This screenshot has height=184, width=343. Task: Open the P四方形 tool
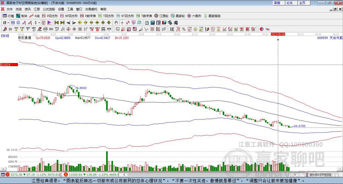[x=50, y=16]
